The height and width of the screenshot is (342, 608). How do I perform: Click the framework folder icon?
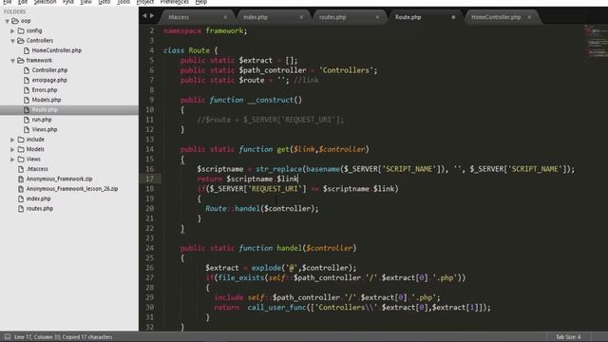21,61
